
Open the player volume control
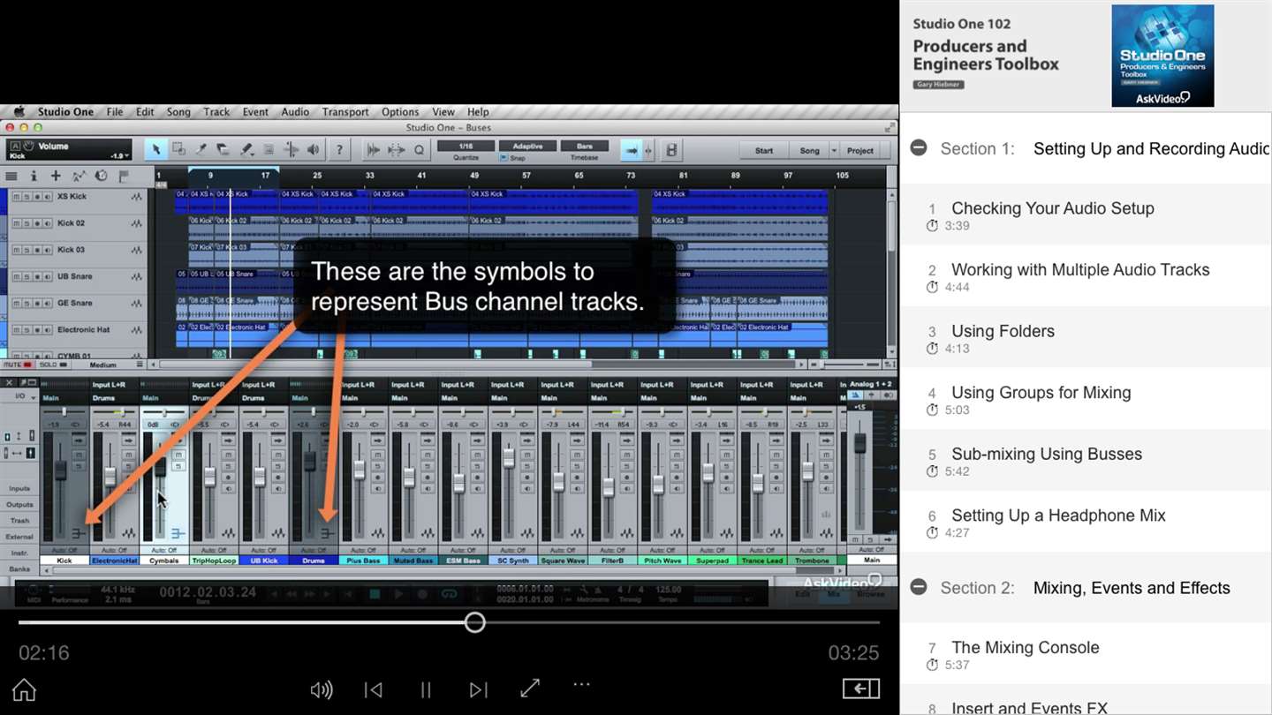point(322,689)
